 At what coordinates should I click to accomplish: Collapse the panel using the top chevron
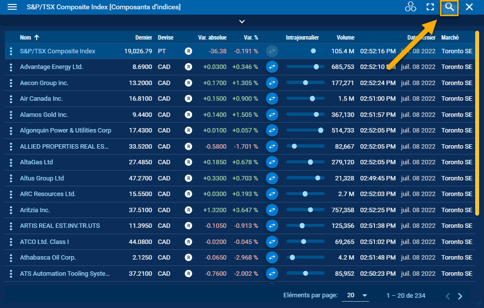pos(242,22)
